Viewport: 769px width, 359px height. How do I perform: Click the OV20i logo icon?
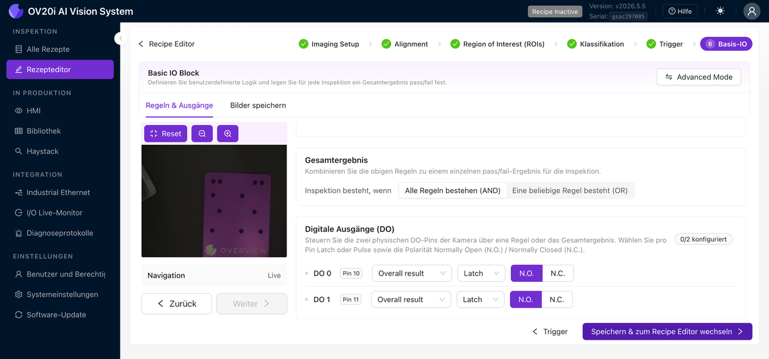click(x=16, y=11)
